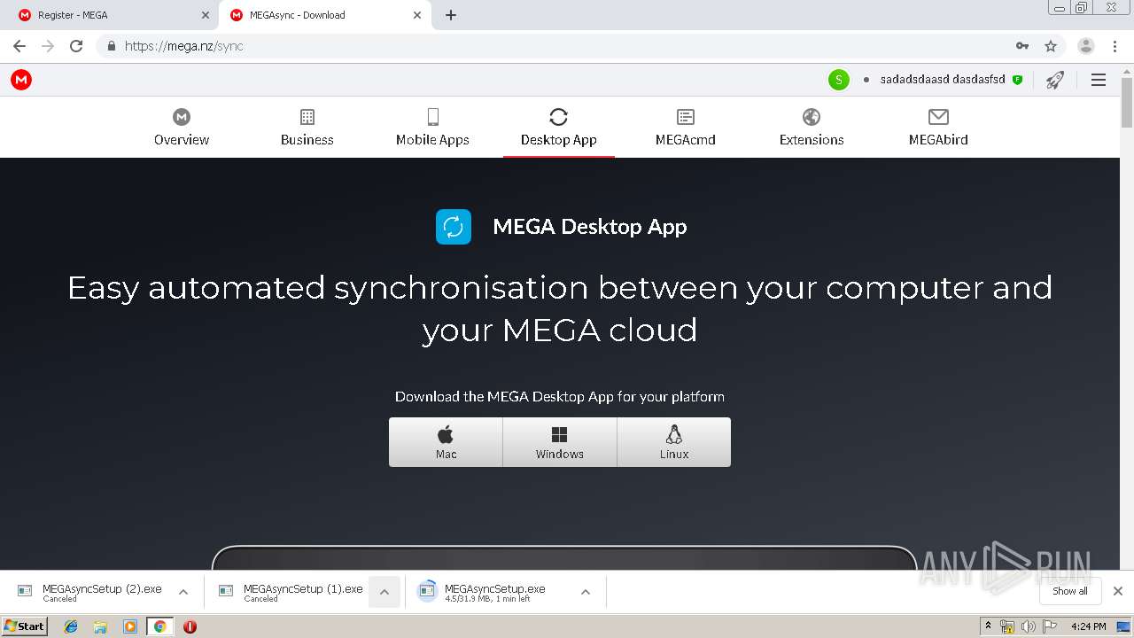Open saved passwords key icon
This screenshot has height=638, width=1134.
point(1022,46)
